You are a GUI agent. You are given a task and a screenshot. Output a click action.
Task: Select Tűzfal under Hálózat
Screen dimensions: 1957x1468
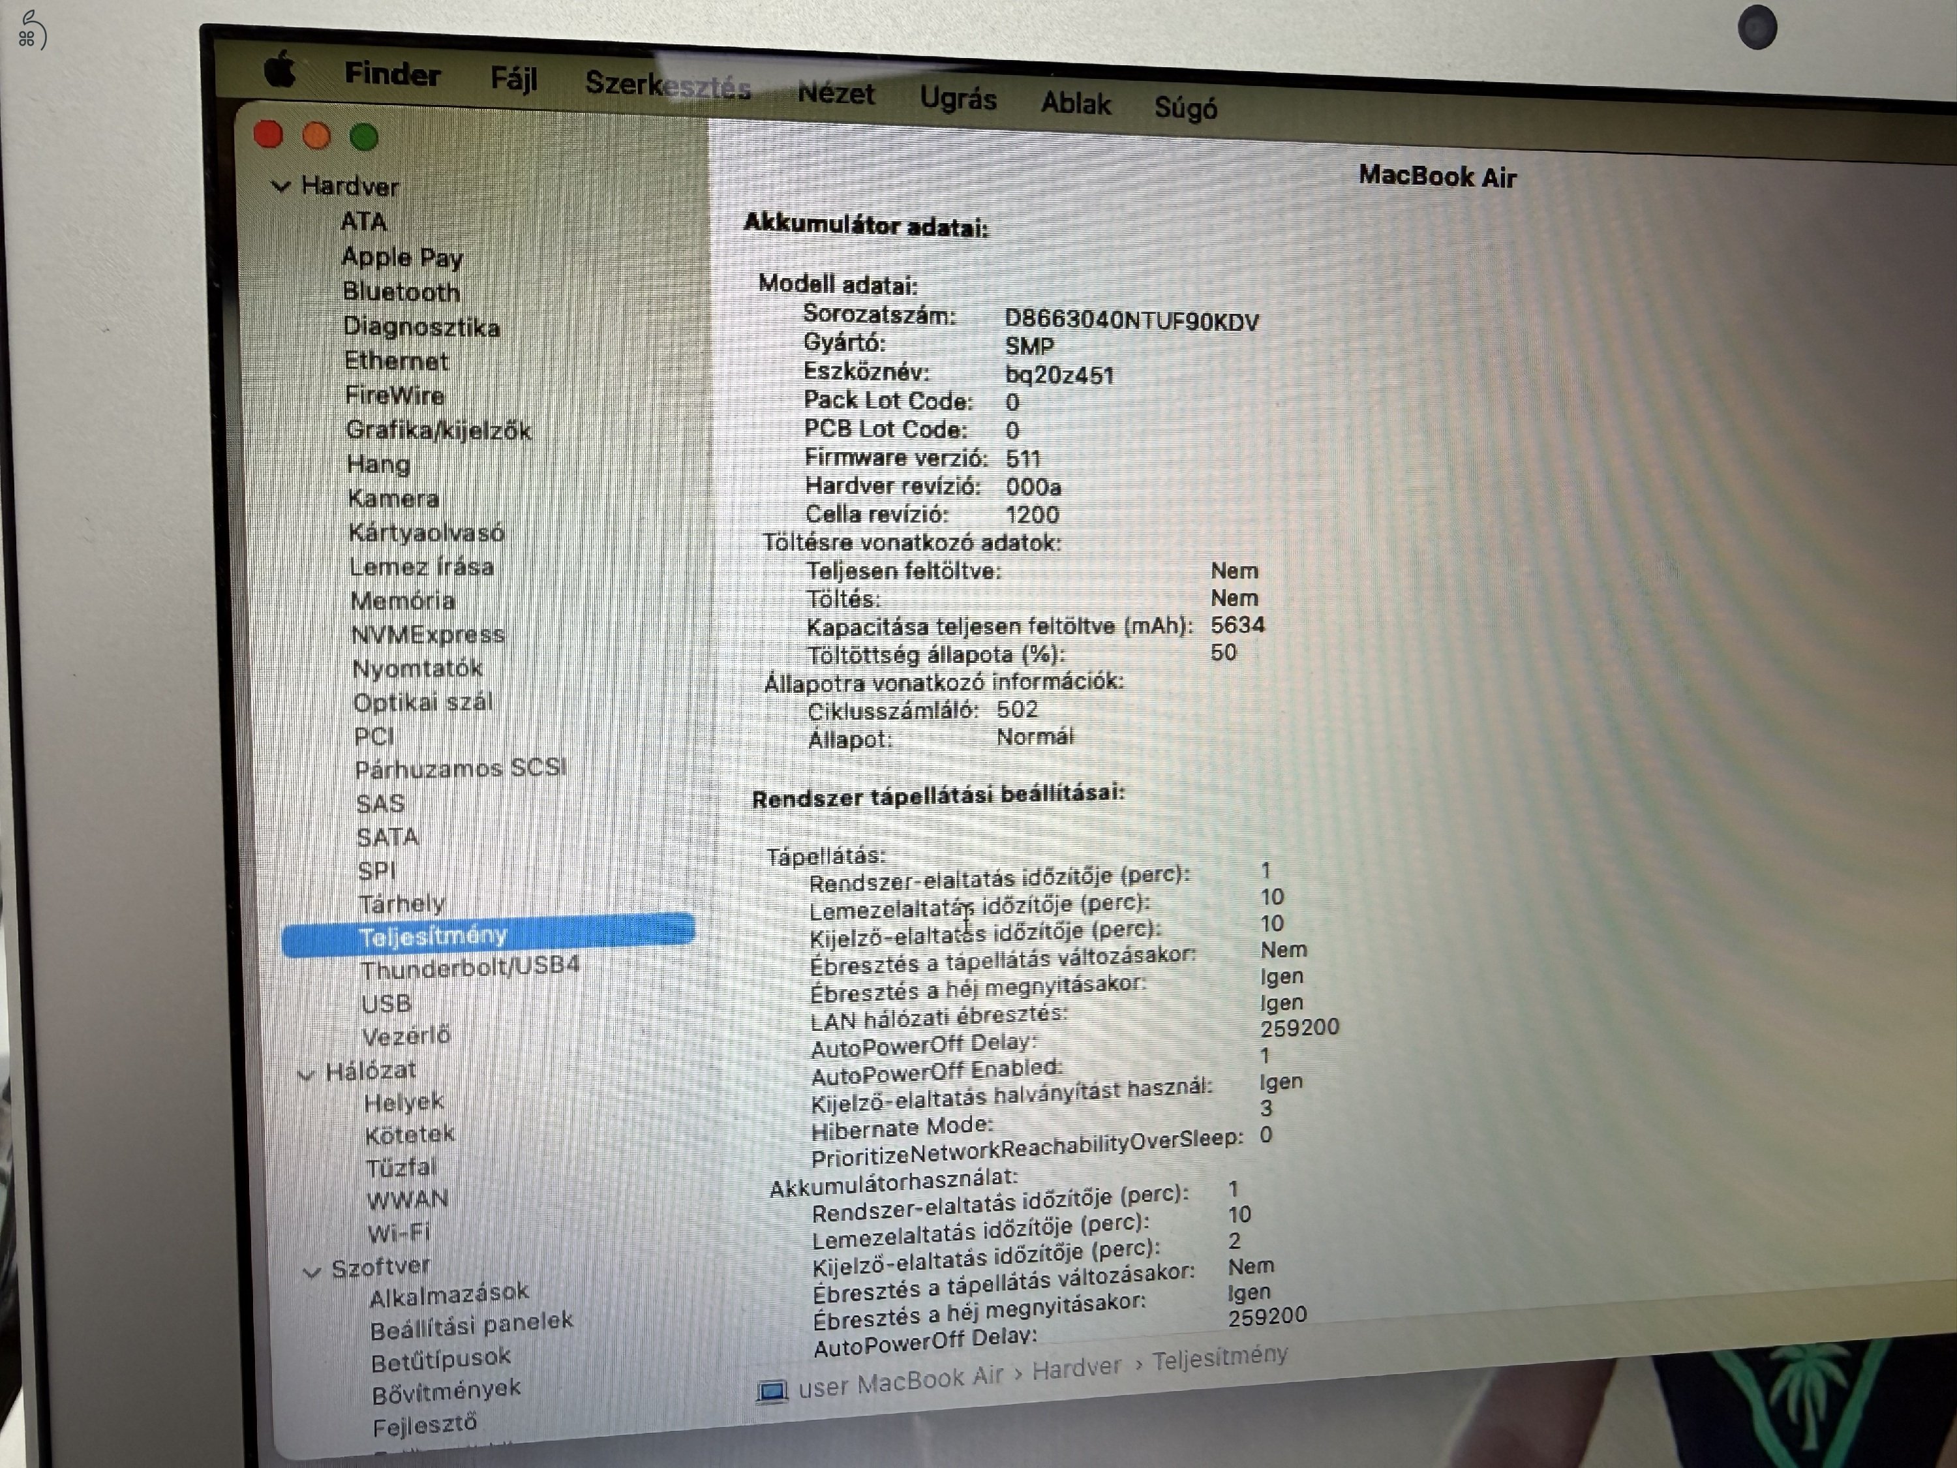coord(402,1167)
